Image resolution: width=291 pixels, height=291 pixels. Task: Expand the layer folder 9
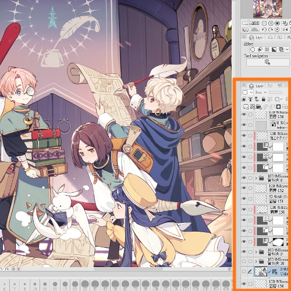pyautogui.click(x=256, y=252)
